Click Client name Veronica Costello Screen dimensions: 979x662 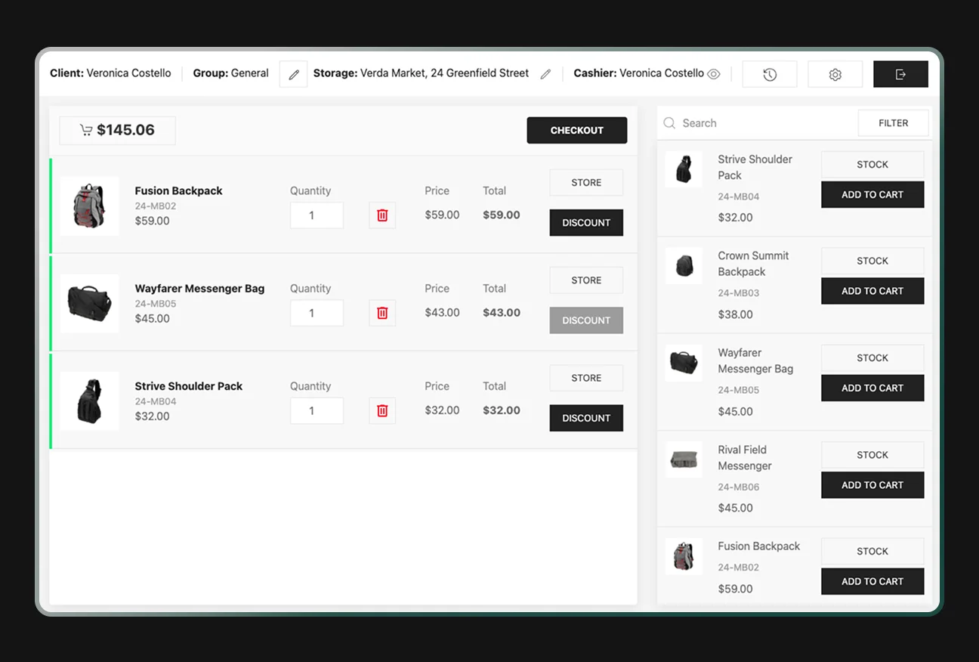click(x=129, y=73)
